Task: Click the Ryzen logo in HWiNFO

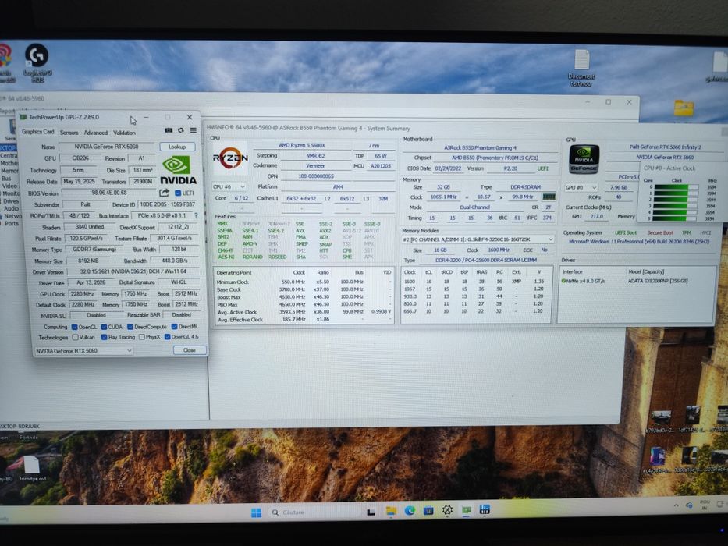Action: [230, 158]
